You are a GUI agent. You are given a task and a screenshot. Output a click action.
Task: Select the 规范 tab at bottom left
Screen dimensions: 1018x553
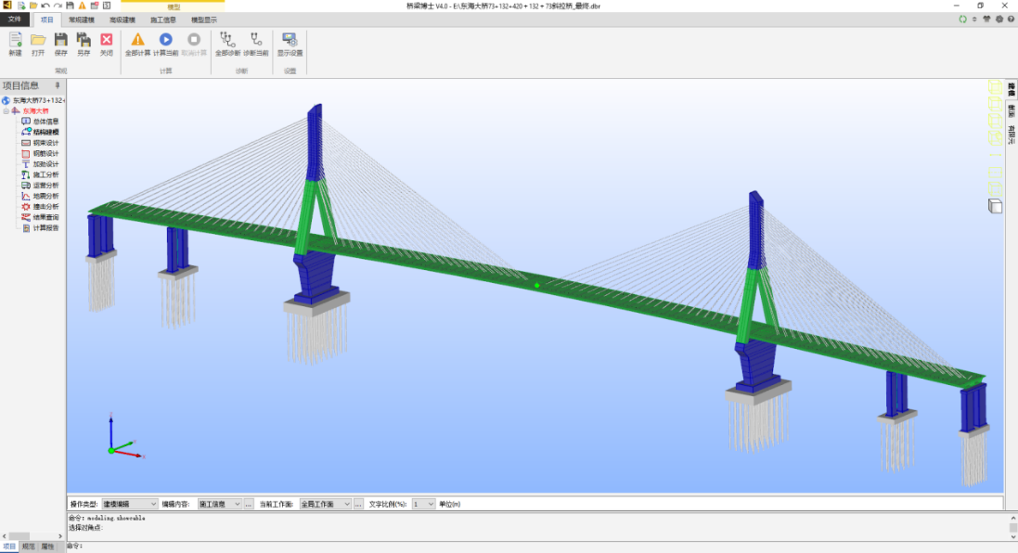pos(29,547)
